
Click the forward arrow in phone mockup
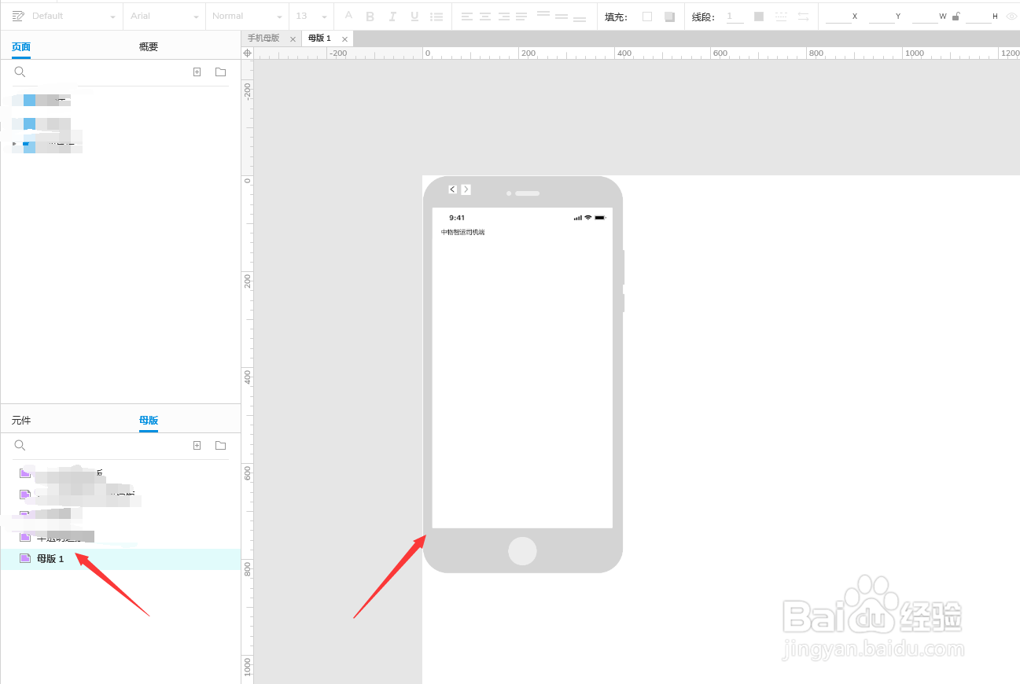coord(466,189)
